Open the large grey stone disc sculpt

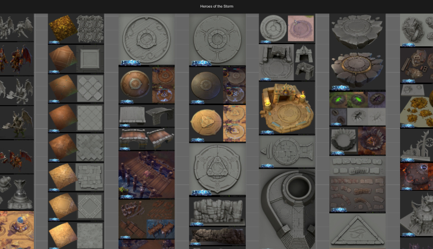[218, 40]
